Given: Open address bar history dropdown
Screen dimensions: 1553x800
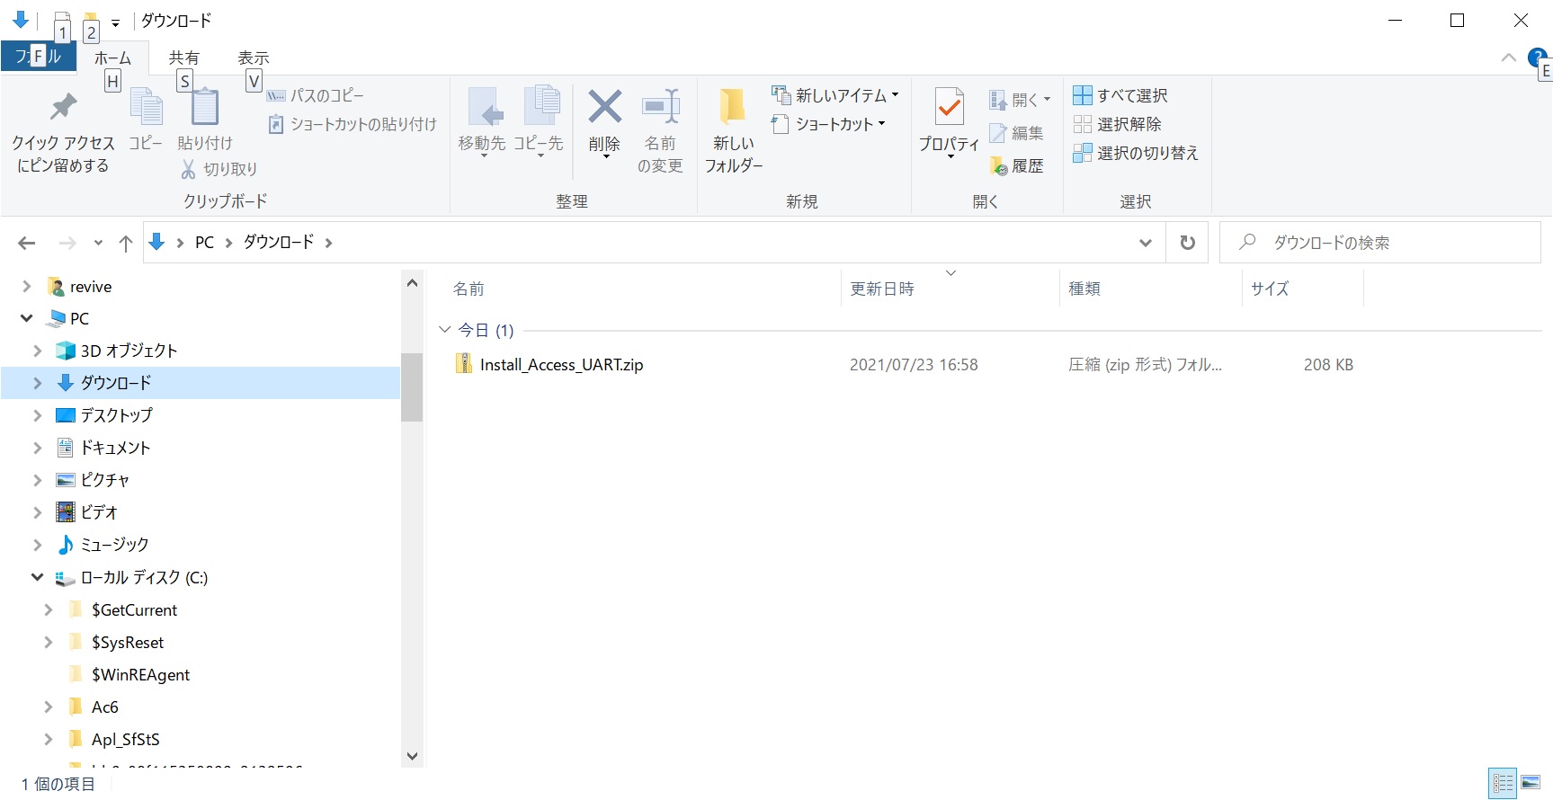Looking at the screenshot, I should coord(1146,243).
